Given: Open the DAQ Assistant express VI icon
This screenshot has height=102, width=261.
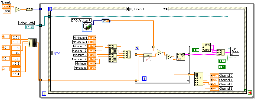Looking at the screenshot, I should point(87,27).
